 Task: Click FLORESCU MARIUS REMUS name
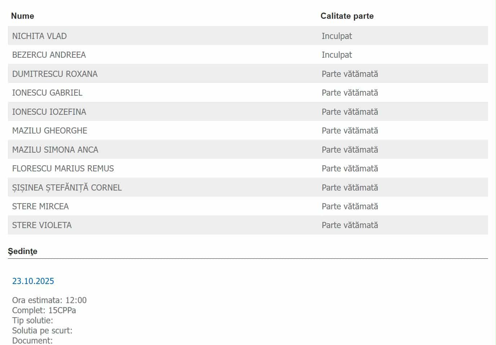tap(63, 169)
